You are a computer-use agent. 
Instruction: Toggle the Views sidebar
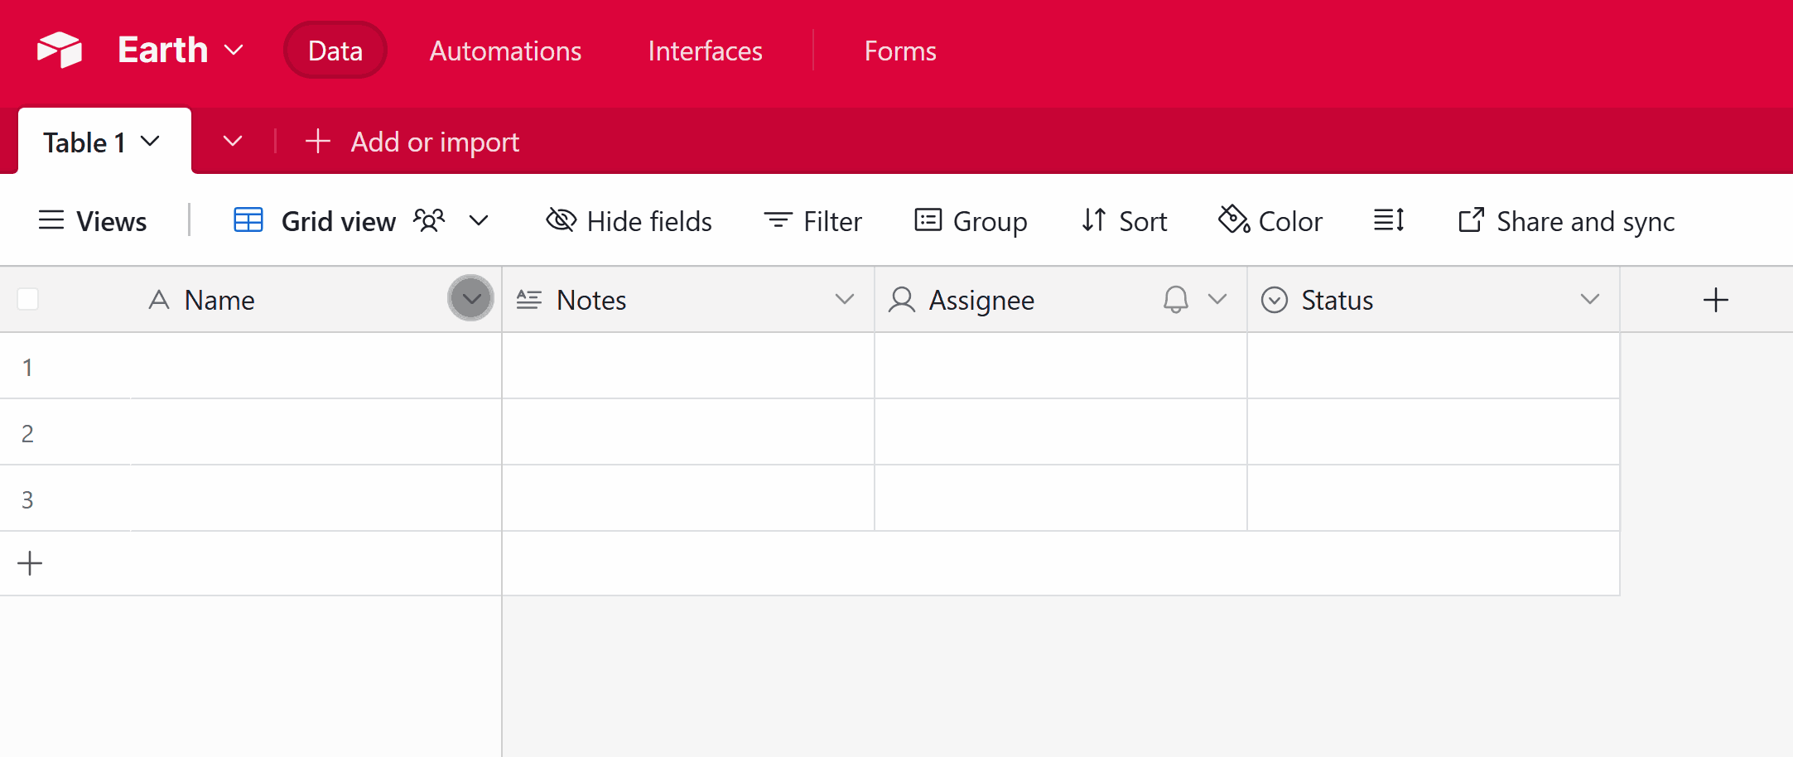pos(92,221)
